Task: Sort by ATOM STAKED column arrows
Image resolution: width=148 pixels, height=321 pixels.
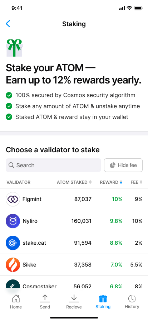Action: tap(90, 182)
